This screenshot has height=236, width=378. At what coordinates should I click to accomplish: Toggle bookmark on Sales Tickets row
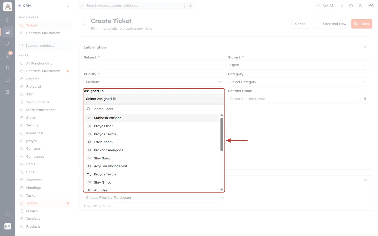point(67,203)
